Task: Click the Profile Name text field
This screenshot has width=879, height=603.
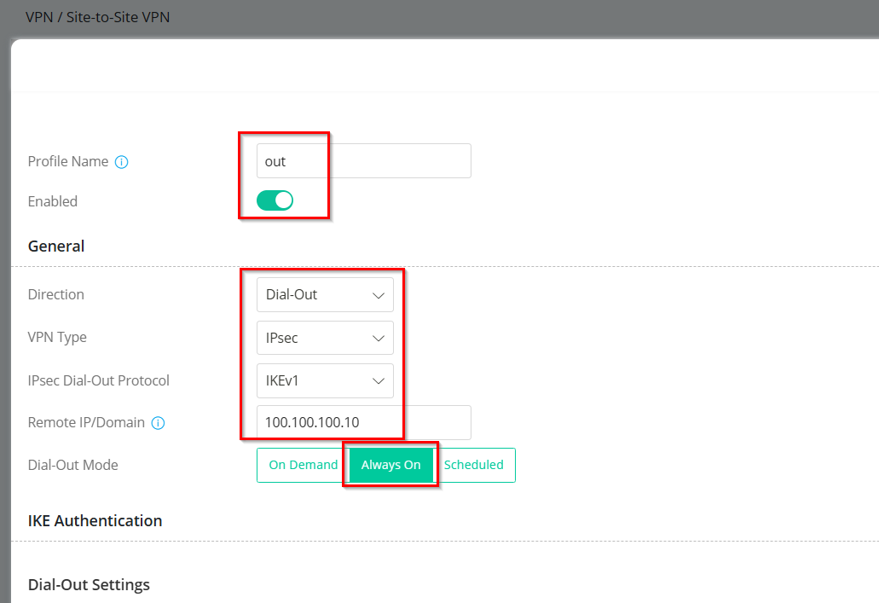Action: click(363, 161)
